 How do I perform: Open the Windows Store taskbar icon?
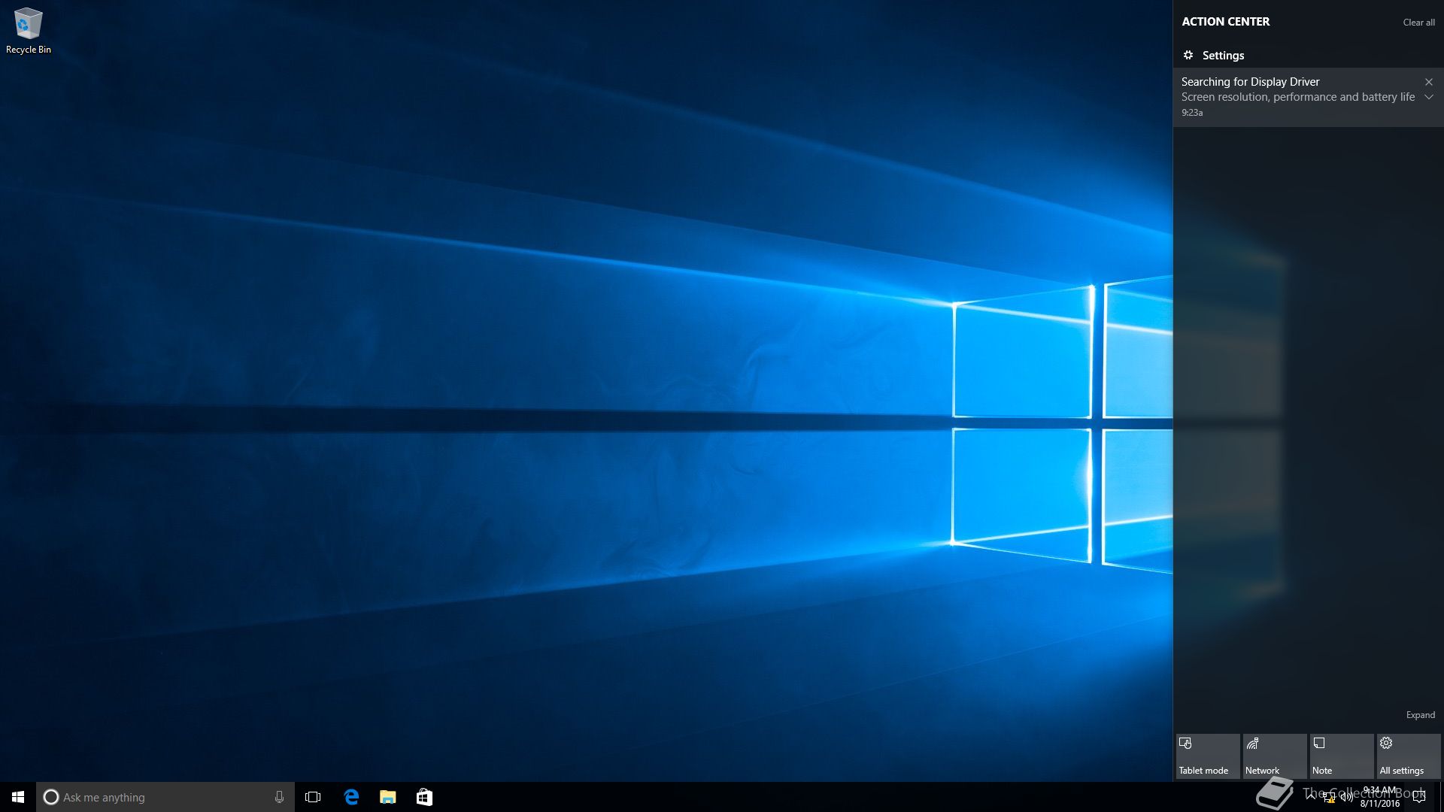pos(424,797)
